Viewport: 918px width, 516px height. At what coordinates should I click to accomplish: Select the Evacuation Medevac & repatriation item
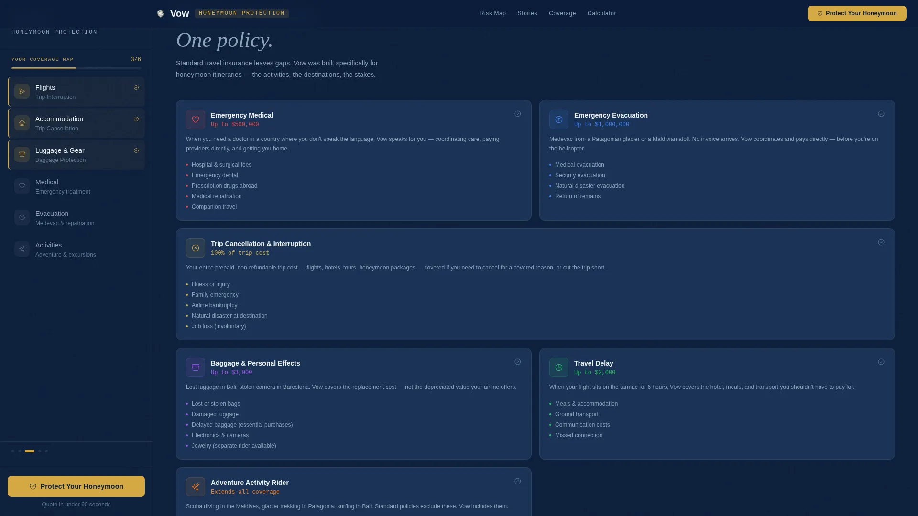(x=76, y=218)
